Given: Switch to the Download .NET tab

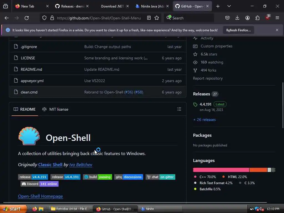Looking at the screenshot, I should [112, 6].
